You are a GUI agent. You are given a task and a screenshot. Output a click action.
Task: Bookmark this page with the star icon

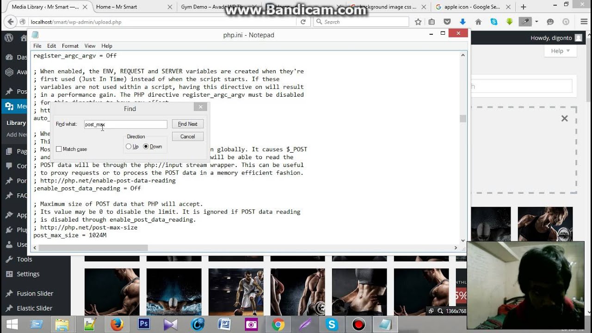pos(418,22)
